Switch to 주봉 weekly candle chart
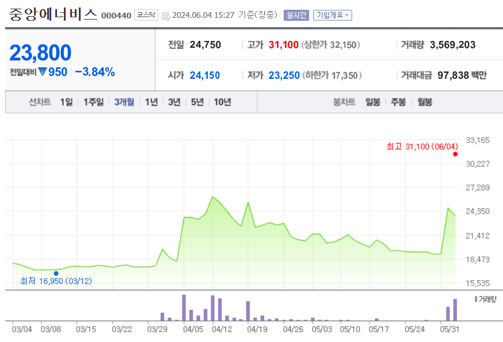The height and width of the screenshot is (342, 503). [x=398, y=102]
